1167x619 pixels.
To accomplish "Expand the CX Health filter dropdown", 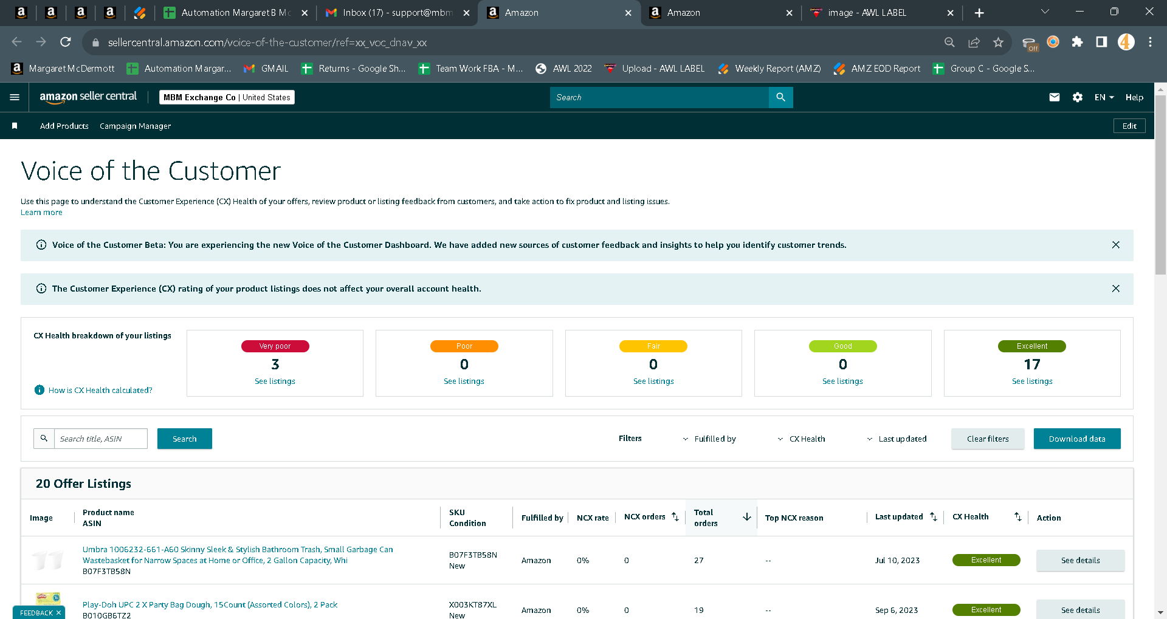I will point(801,439).
